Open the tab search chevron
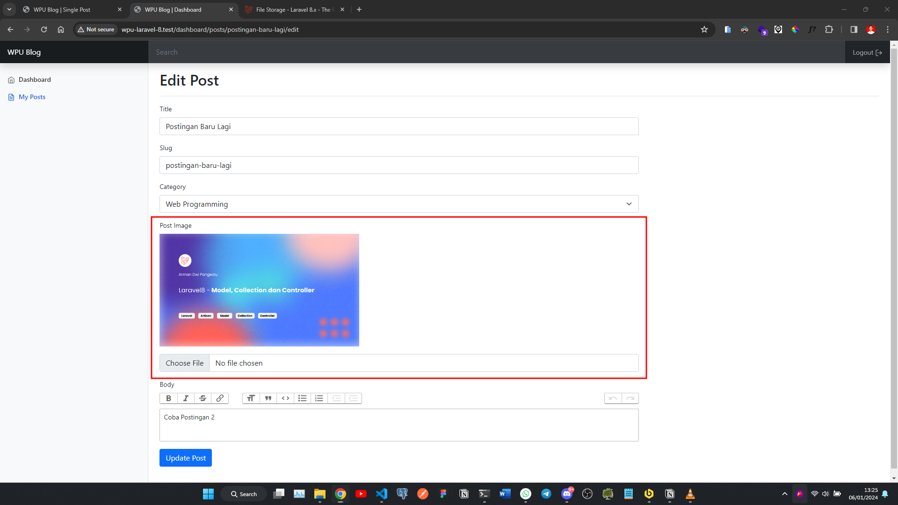The image size is (898, 505). [x=9, y=9]
